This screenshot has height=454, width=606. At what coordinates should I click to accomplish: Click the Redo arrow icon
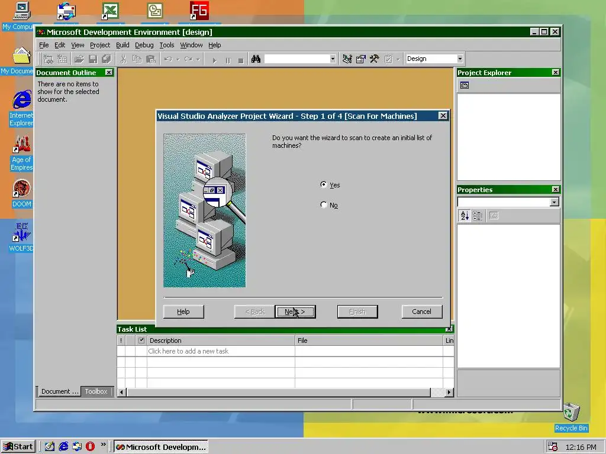188,59
